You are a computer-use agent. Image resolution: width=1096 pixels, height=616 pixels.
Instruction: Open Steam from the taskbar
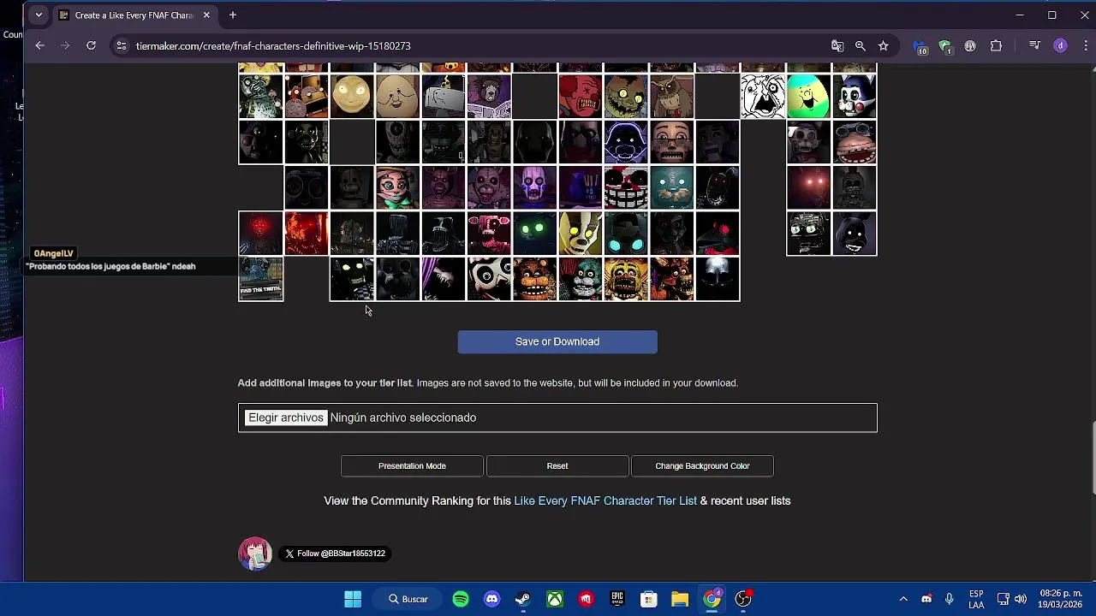coord(523,599)
